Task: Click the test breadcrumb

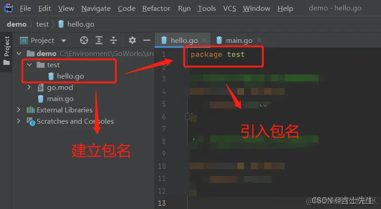Action: click(42, 24)
